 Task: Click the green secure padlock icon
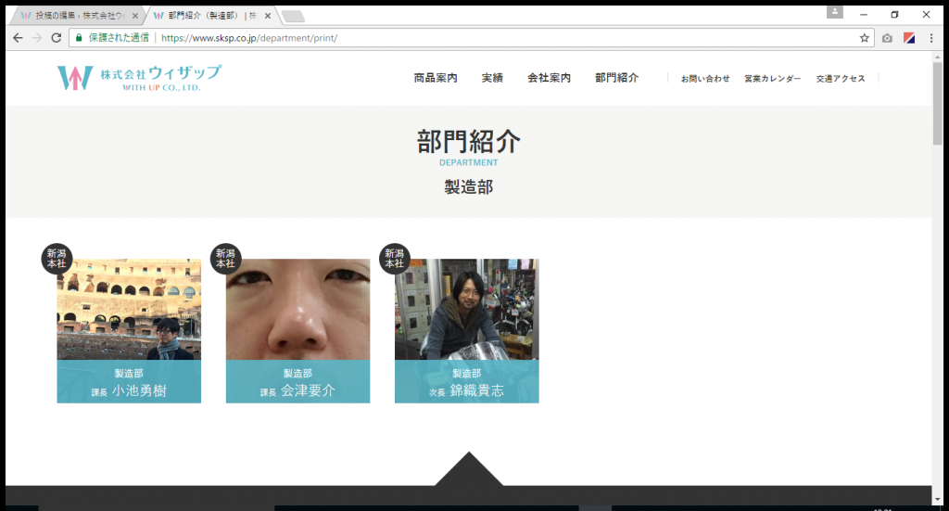tap(79, 37)
